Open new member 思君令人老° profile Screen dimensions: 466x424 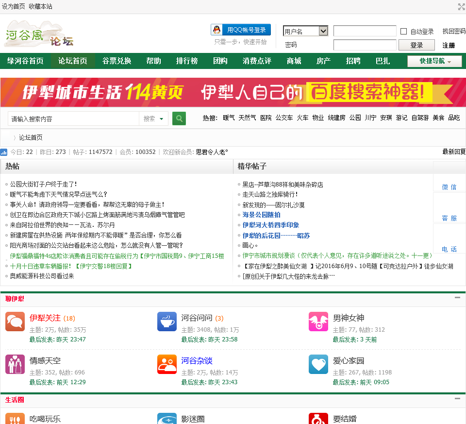tap(212, 152)
